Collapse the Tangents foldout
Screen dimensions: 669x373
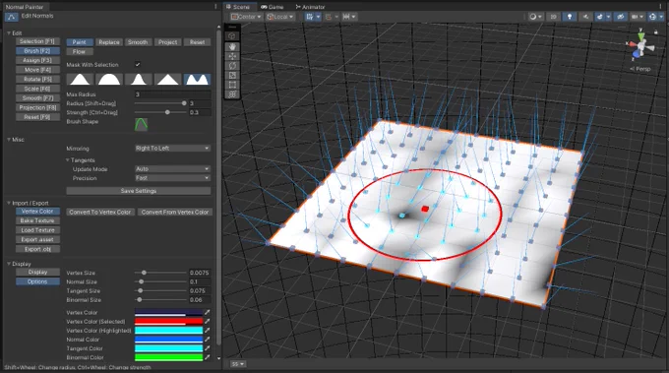tap(68, 160)
